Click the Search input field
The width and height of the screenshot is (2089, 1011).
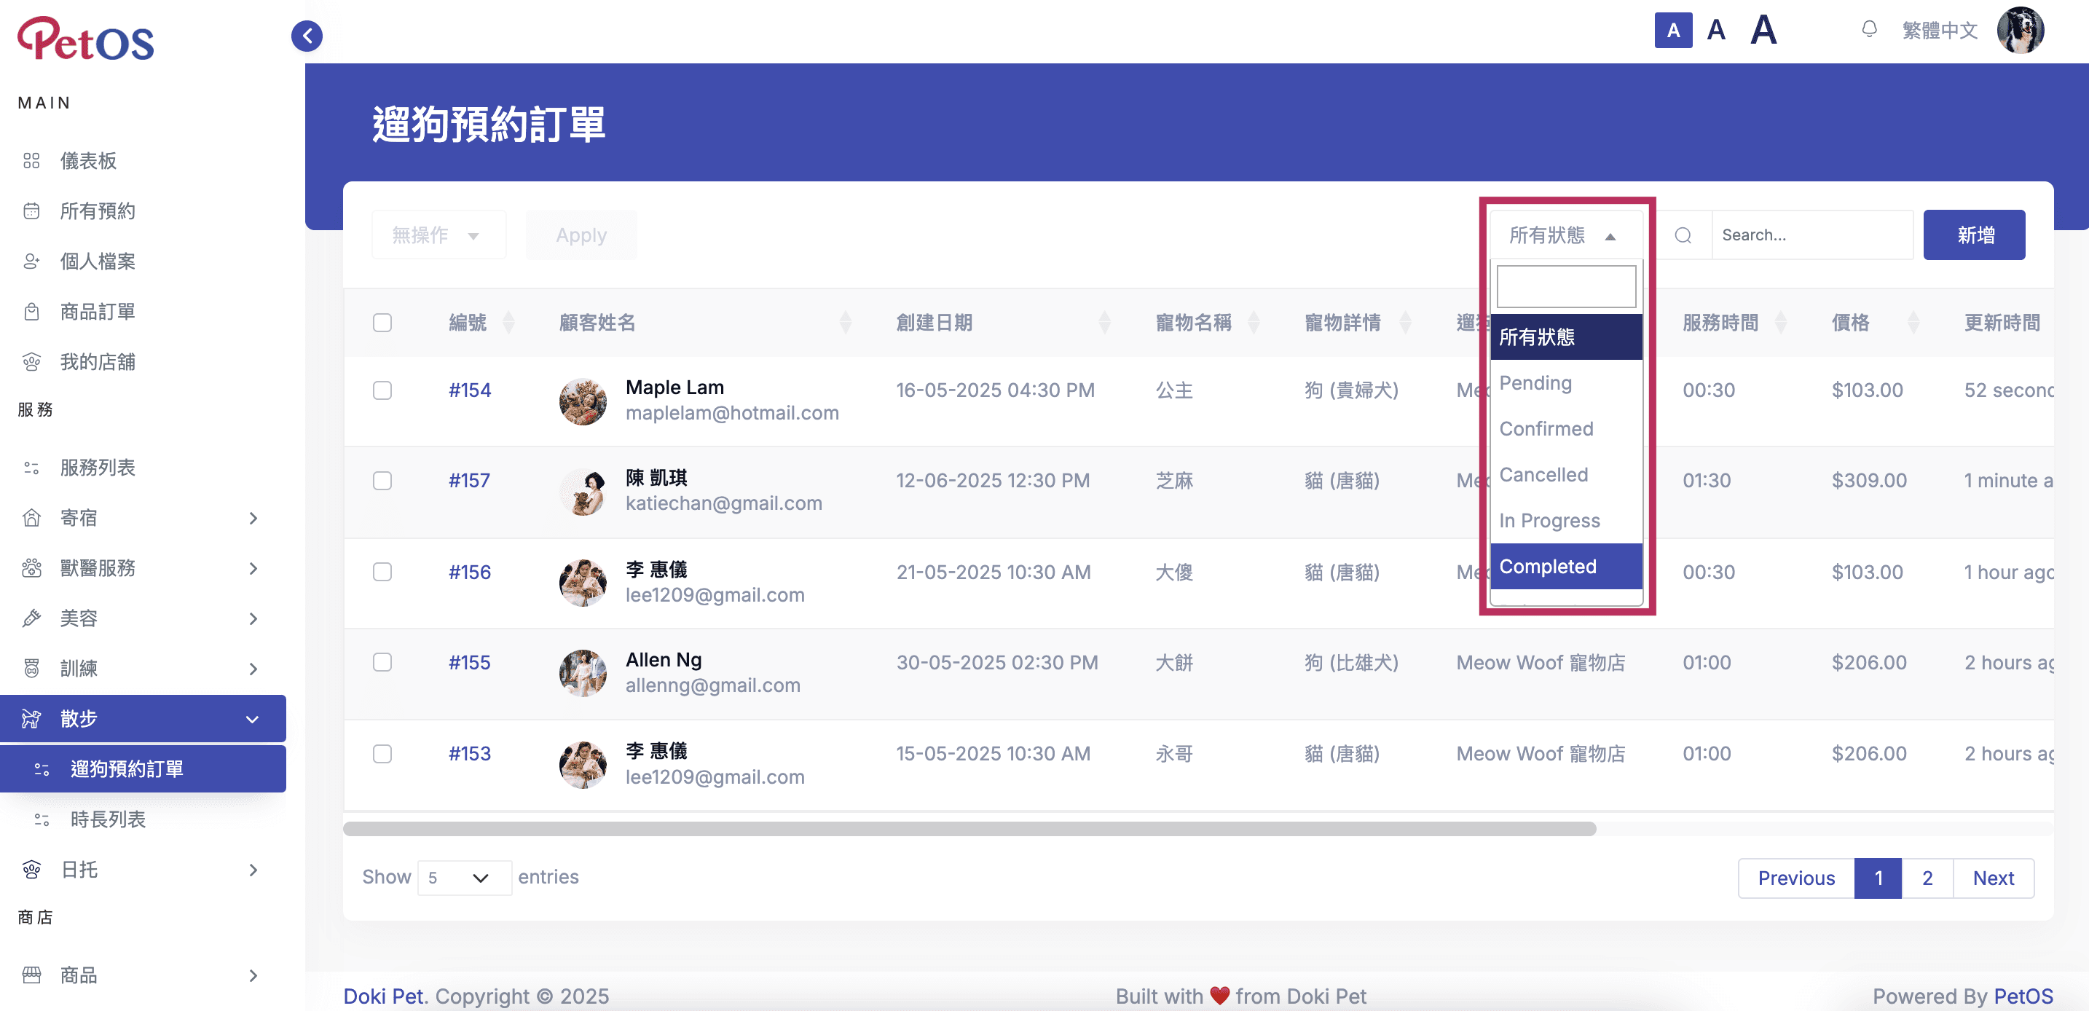[x=1811, y=235]
